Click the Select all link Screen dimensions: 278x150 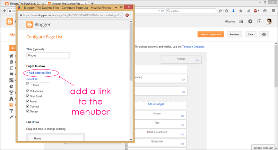tap(32, 79)
